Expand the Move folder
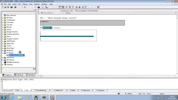 point(3,36)
